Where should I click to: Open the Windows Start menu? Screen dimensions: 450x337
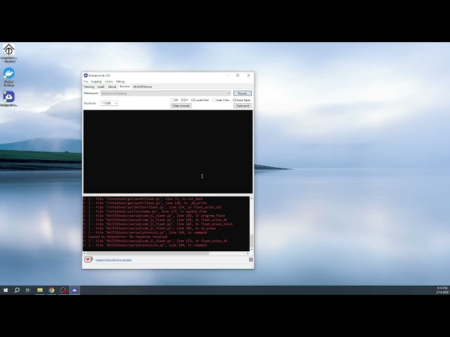pyautogui.click(x=6, y=290)
